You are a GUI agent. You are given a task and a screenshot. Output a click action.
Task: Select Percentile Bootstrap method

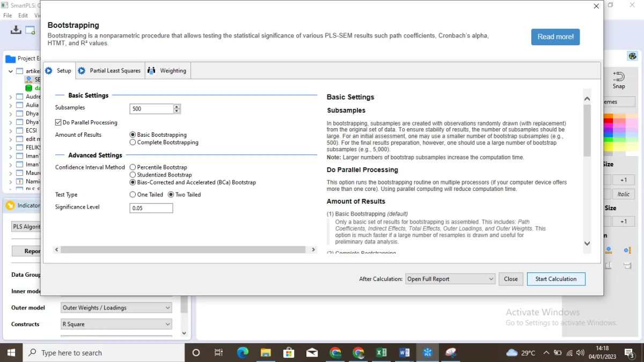pyautogui.click(x=133, y=167)
